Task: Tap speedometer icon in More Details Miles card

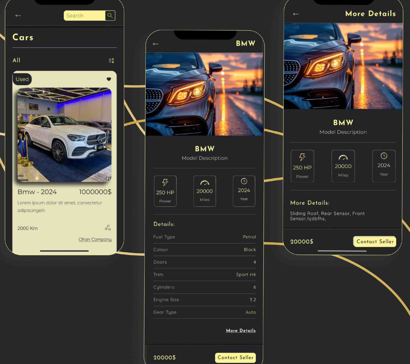Action: 343,157
